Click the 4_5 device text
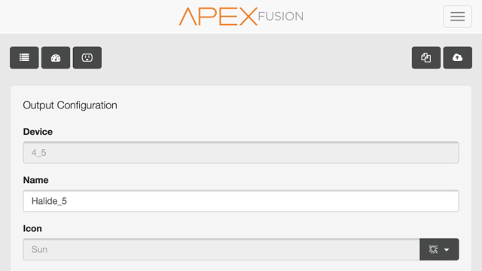 [x=38, y=153]
